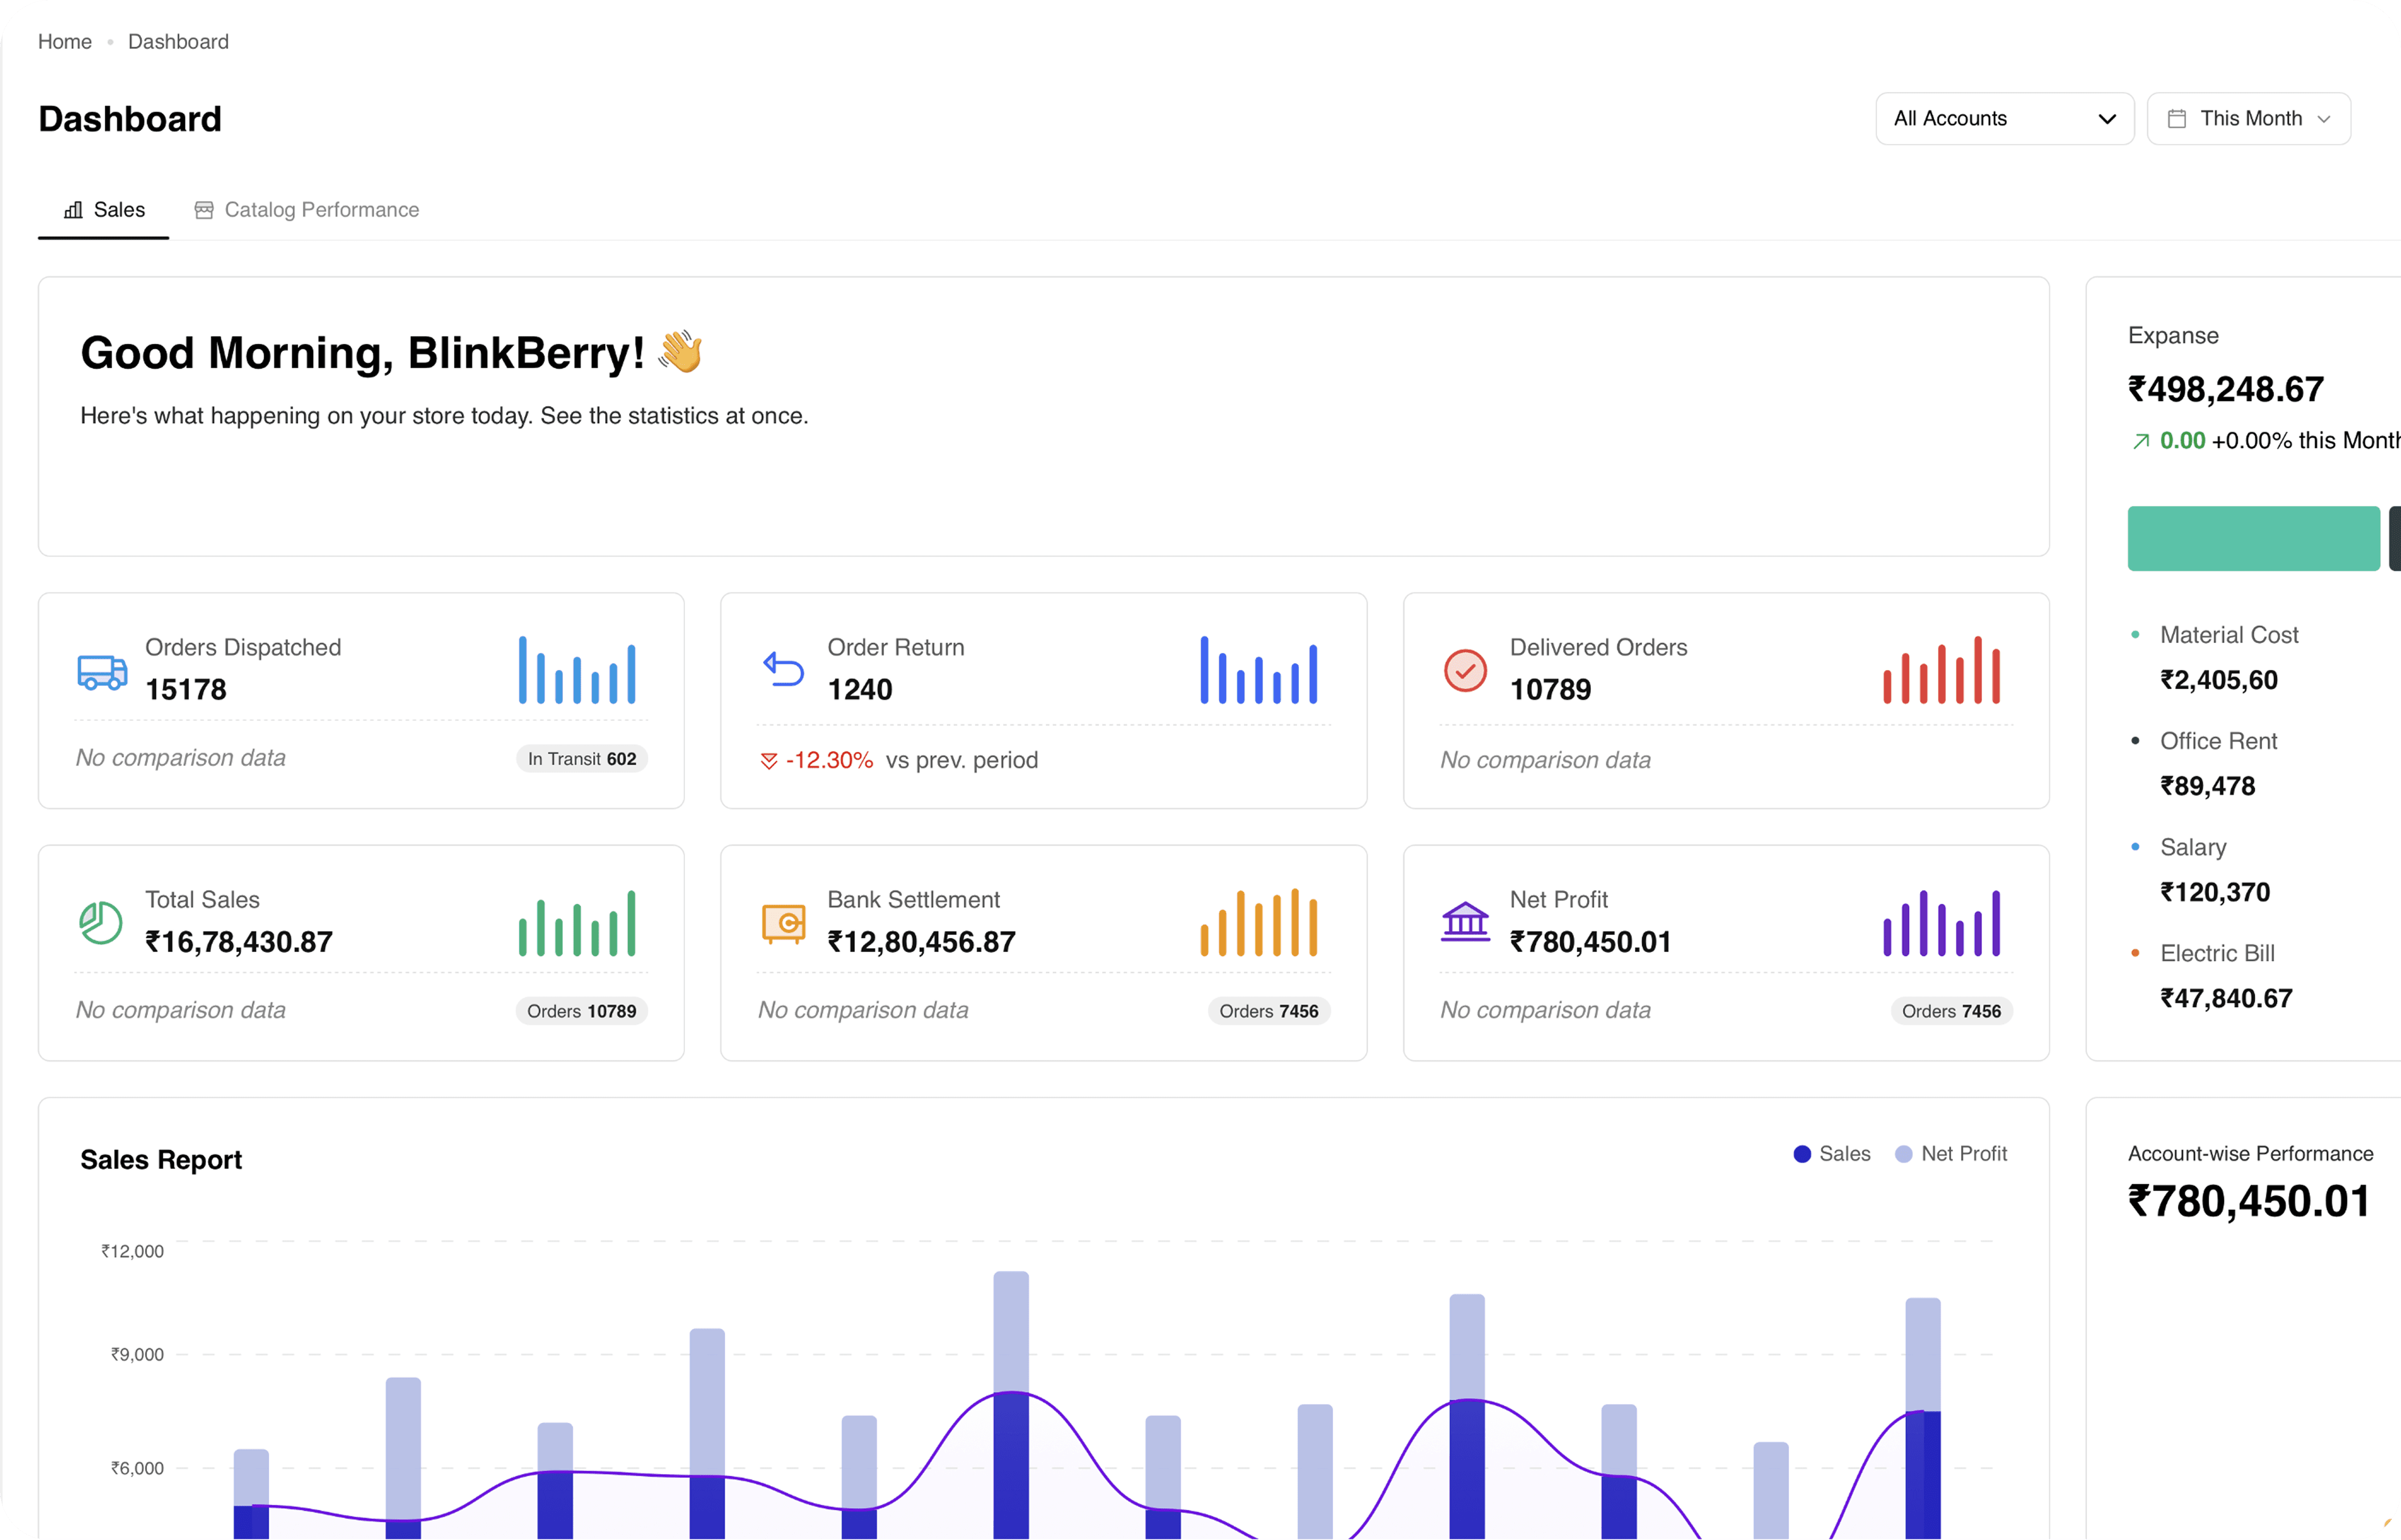
Task: Click the All Accounts chevron arrow
Action: pyautogui.click(x=2107, y=119)
